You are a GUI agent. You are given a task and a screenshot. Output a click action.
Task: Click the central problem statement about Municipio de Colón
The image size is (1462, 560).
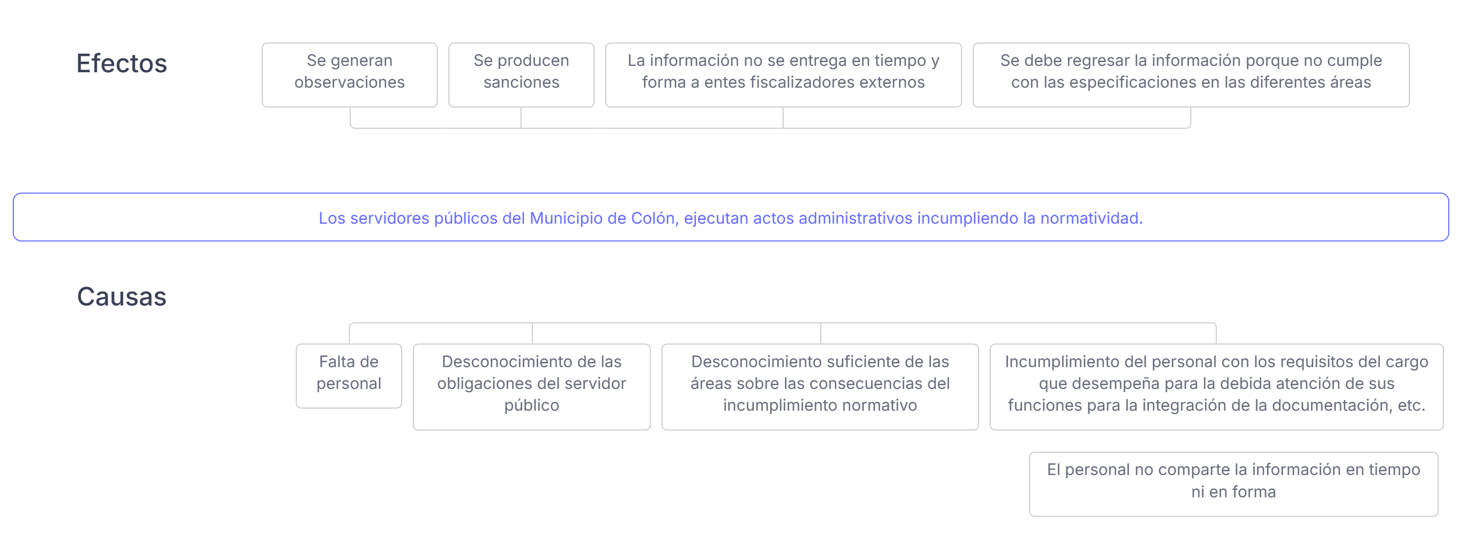point(730,217)
